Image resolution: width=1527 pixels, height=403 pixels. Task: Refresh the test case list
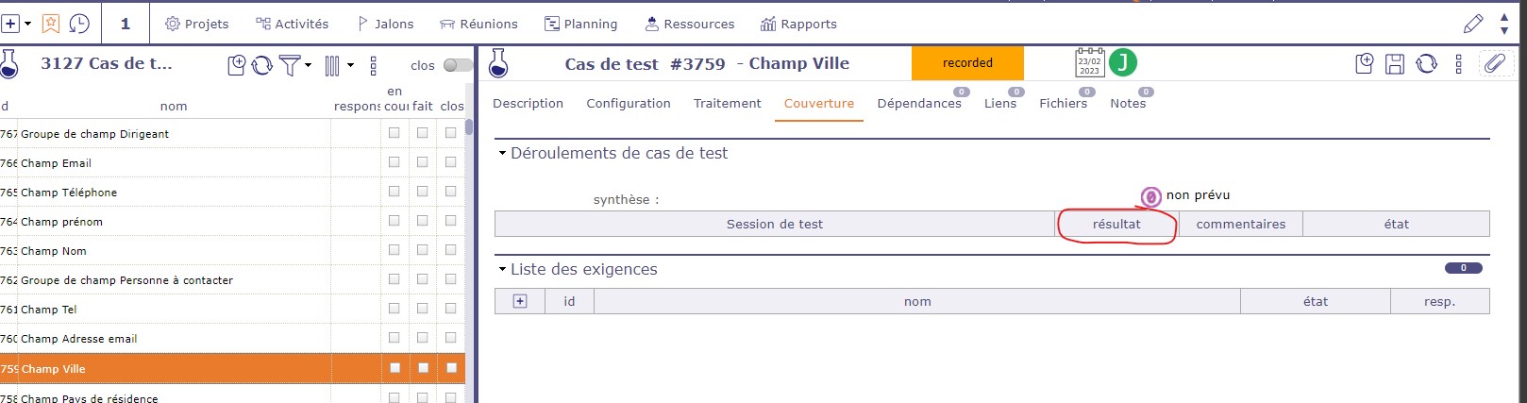(x=262, y=65)
